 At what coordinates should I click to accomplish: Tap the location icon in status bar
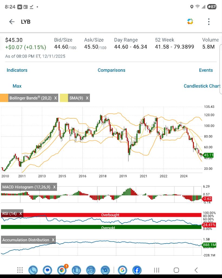coord(192,7)
